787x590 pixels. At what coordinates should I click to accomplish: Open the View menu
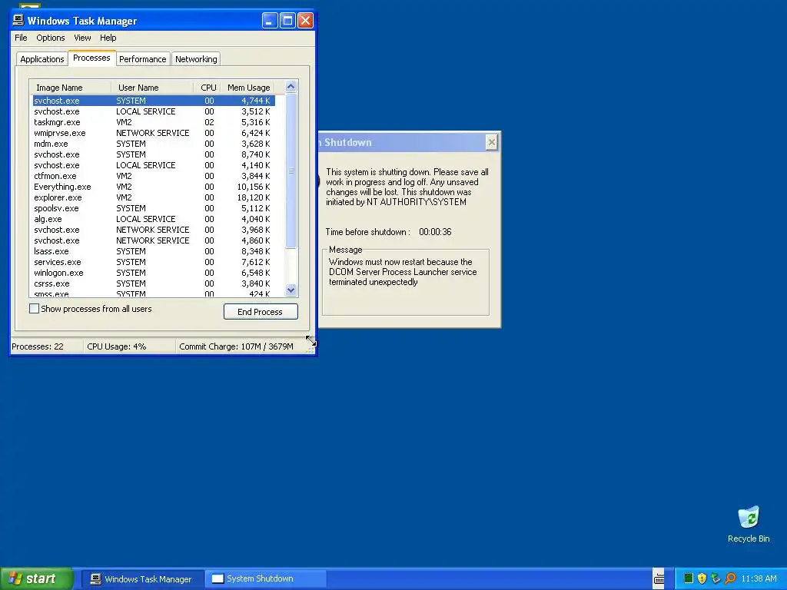coord(82,38)
